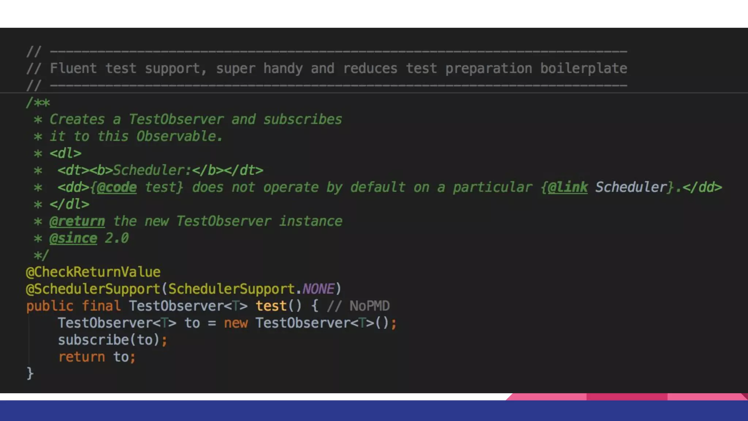Click the 'public' keyword

(50, 306)
